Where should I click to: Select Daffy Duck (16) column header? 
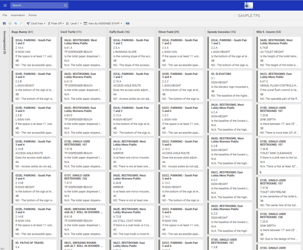point(120,32)
